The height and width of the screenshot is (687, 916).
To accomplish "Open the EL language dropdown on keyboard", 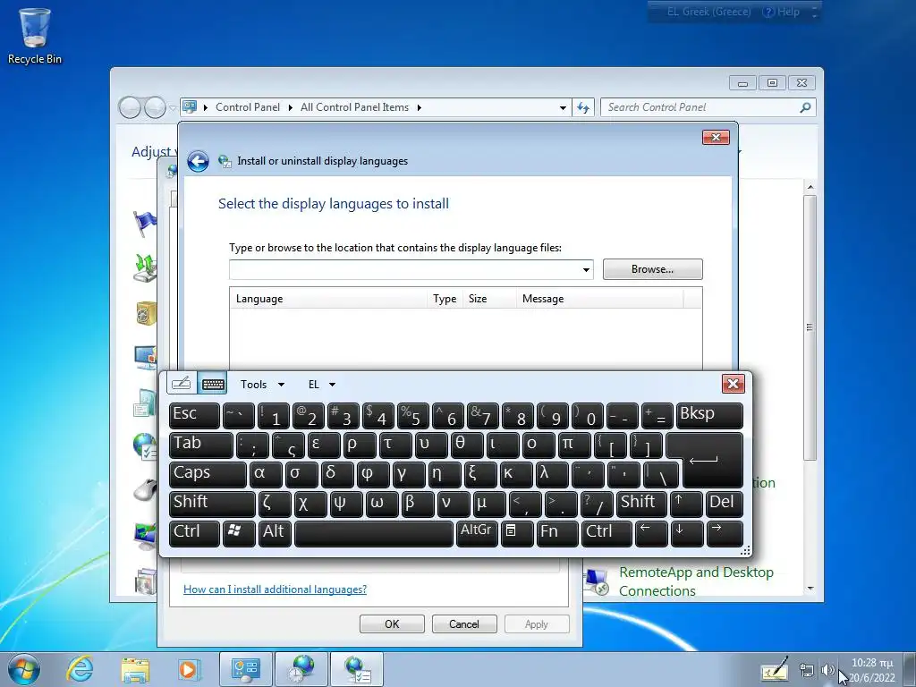I will [x=322, y=385].
